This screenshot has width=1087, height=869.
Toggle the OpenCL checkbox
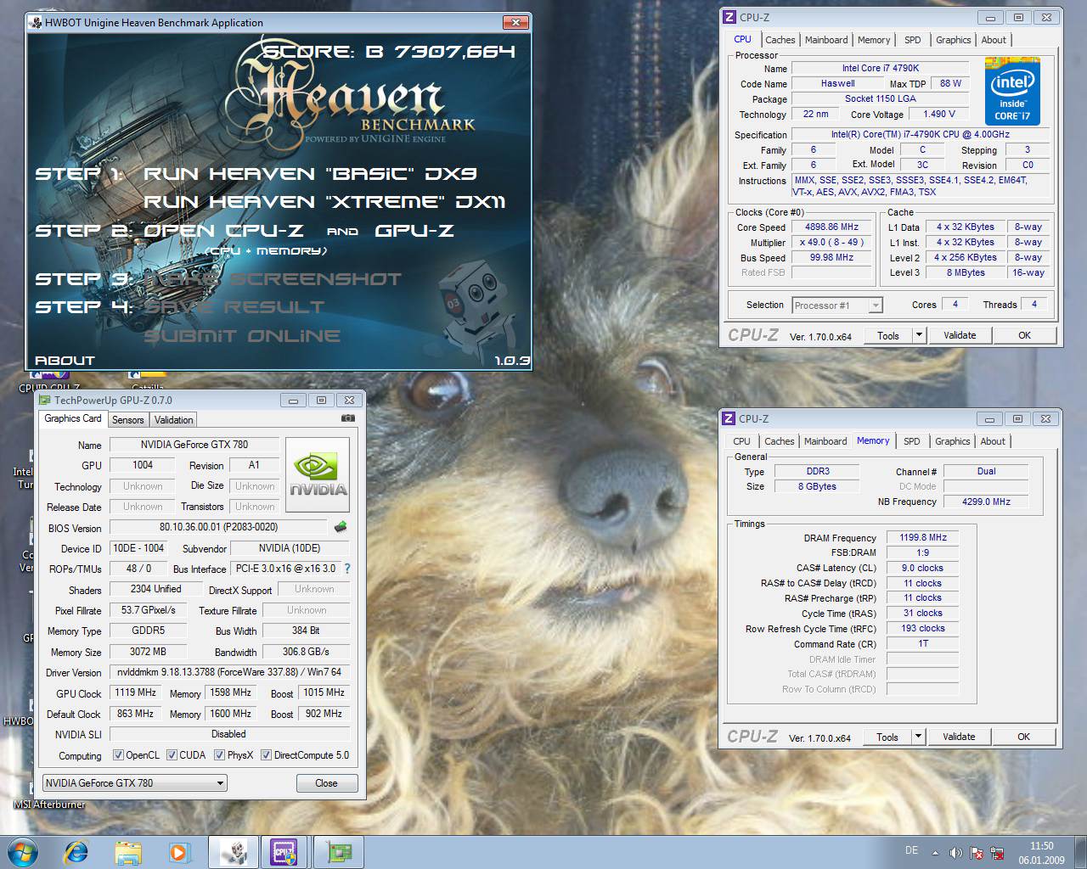[x=119, y=754]
